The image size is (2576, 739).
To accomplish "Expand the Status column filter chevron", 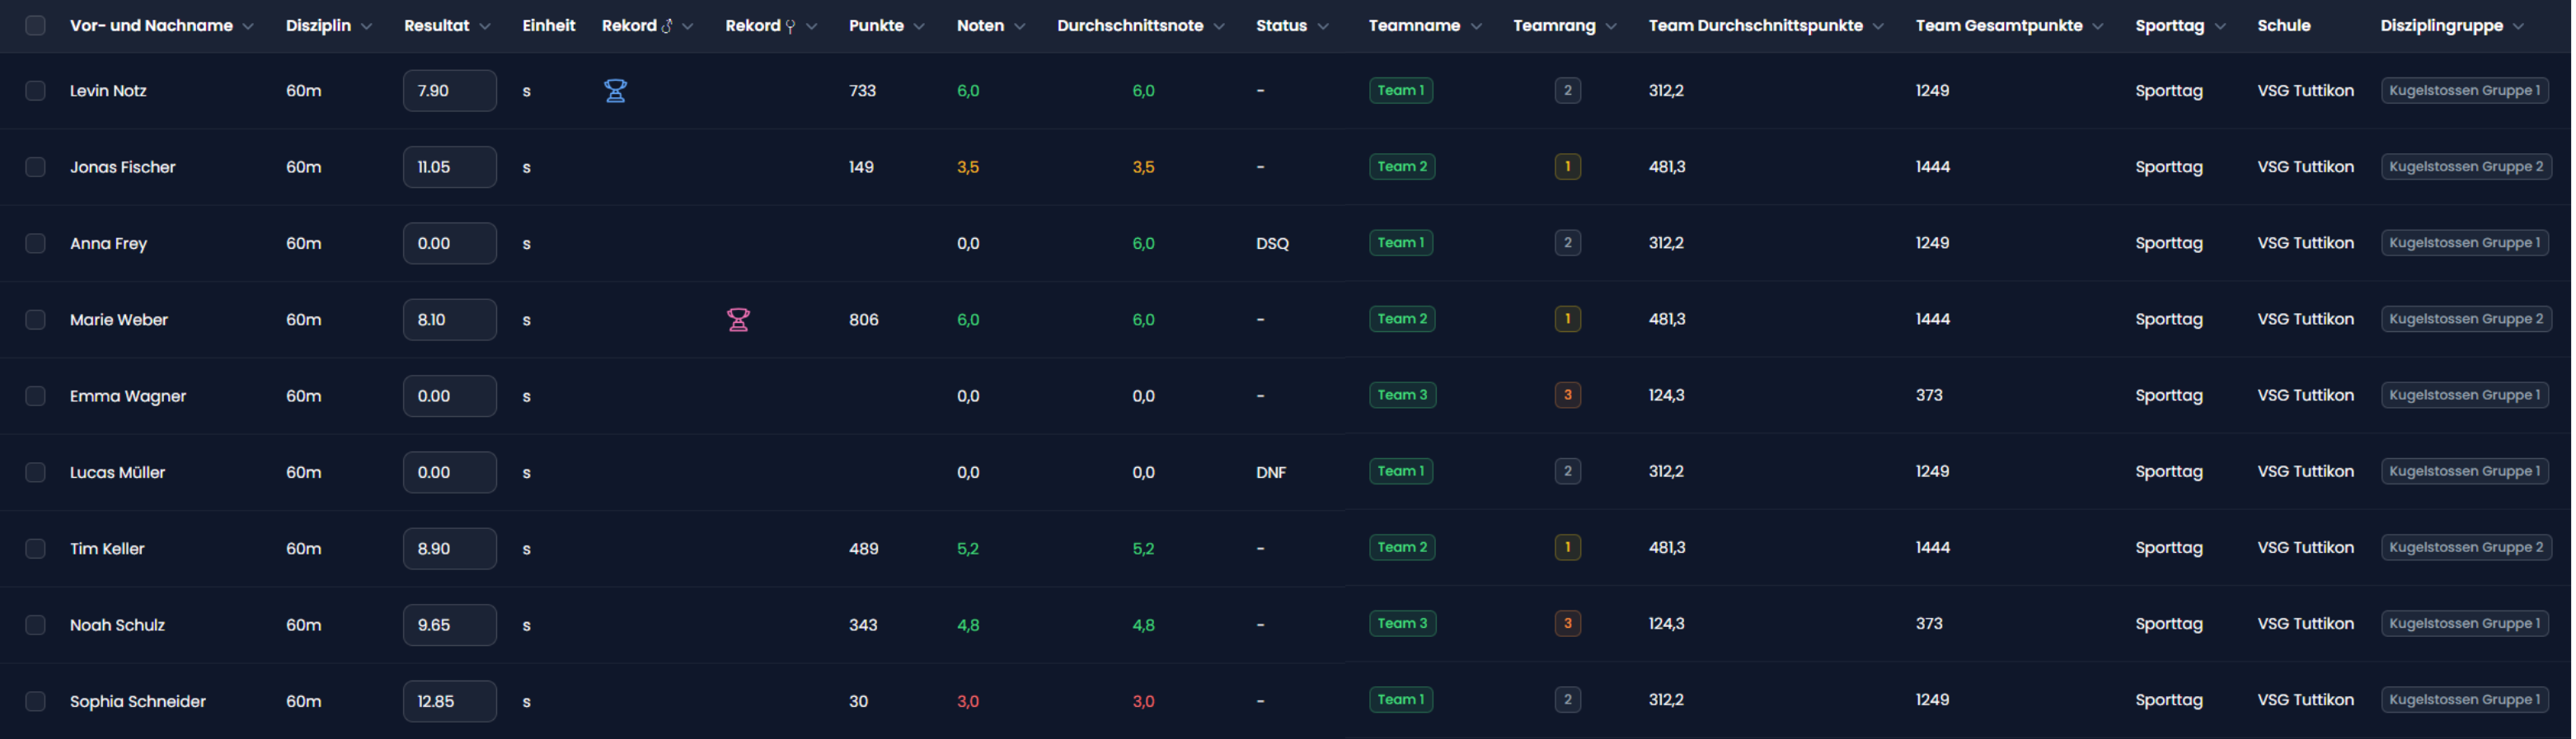I will point(1323,26).
